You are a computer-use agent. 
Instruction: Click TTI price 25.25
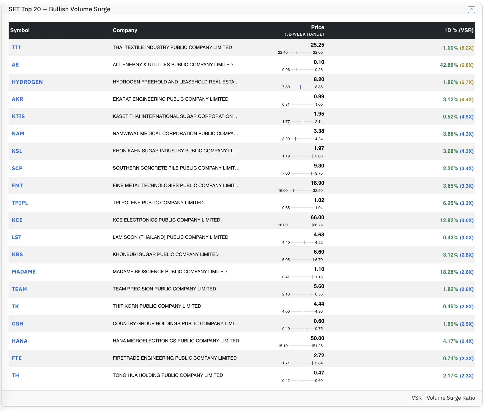coord(317,45)
